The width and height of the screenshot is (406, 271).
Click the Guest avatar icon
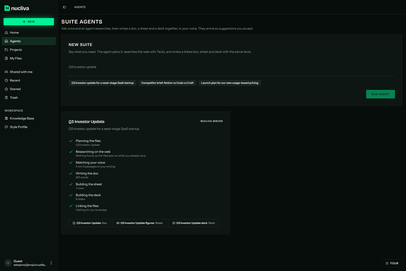(x=8, y=263)
